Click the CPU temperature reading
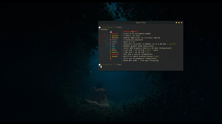Image resolution: width=222 pixels, height=124 pixels. 172,44
